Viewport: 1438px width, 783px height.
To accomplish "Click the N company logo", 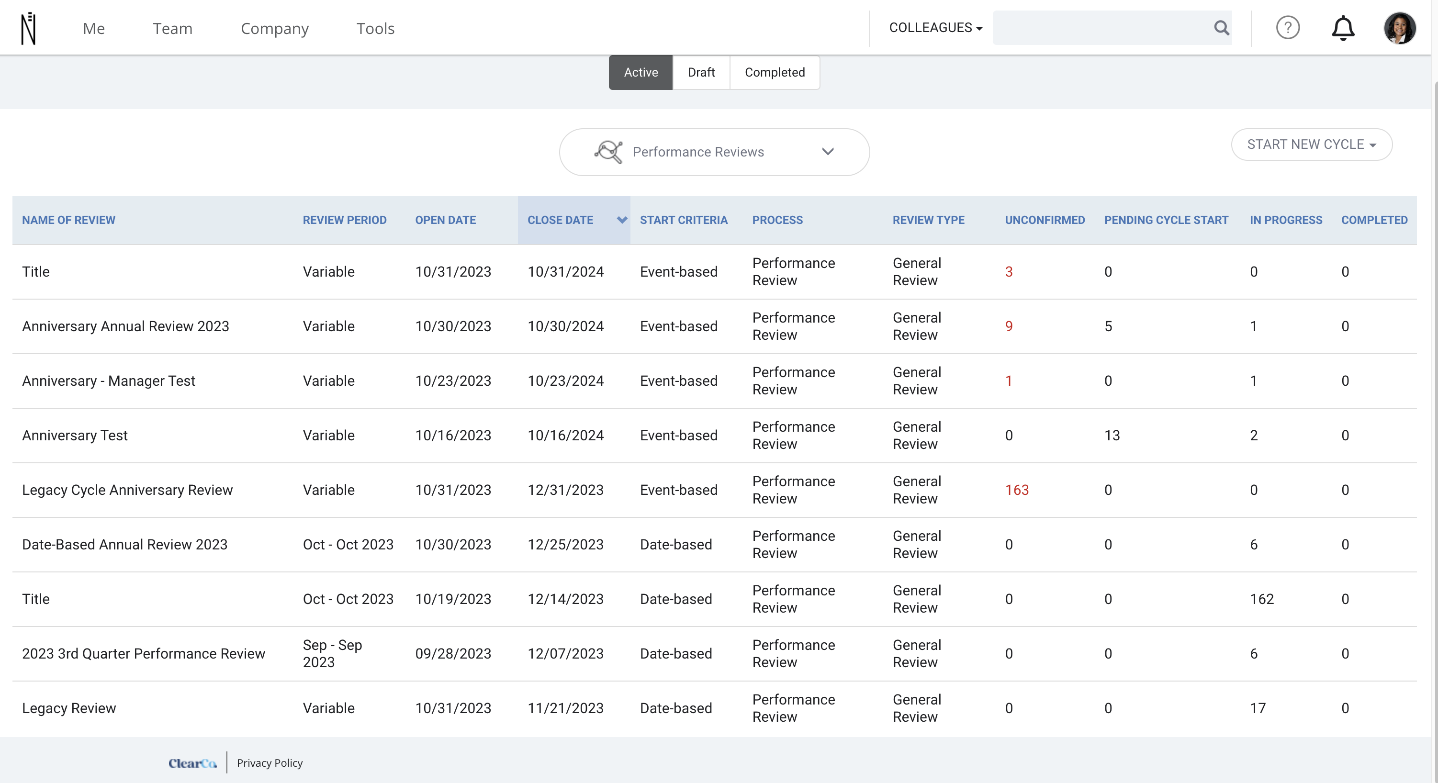I will pos(28,28).
